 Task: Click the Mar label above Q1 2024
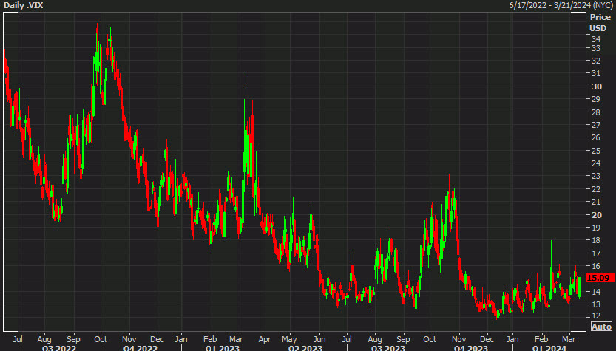pos(569,339)
